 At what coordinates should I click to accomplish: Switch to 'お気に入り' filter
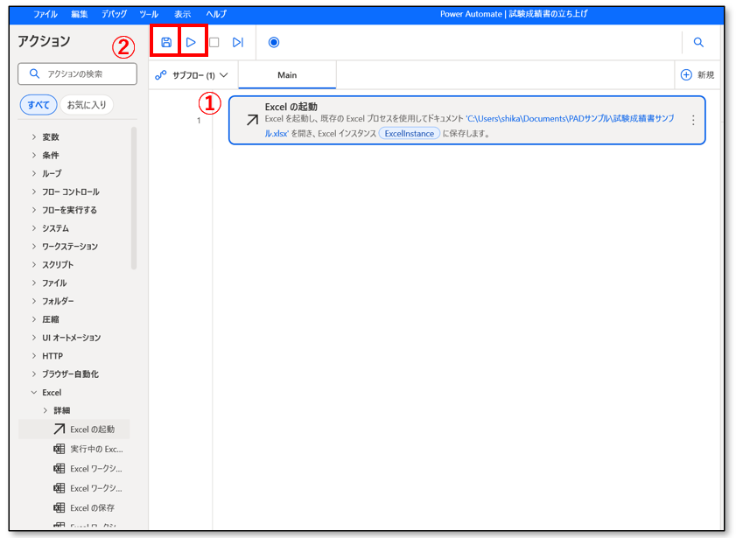click(x=87, y=105)
